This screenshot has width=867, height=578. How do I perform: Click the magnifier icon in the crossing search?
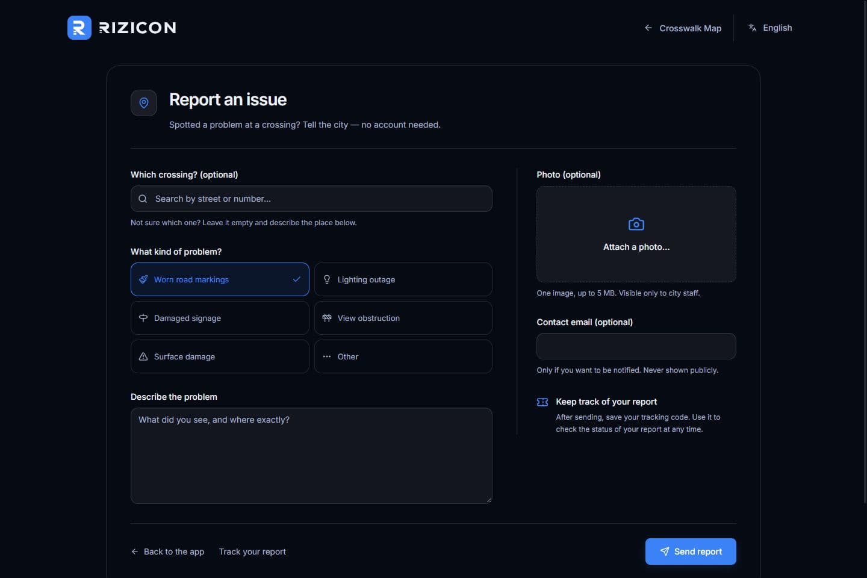[143, 199]
